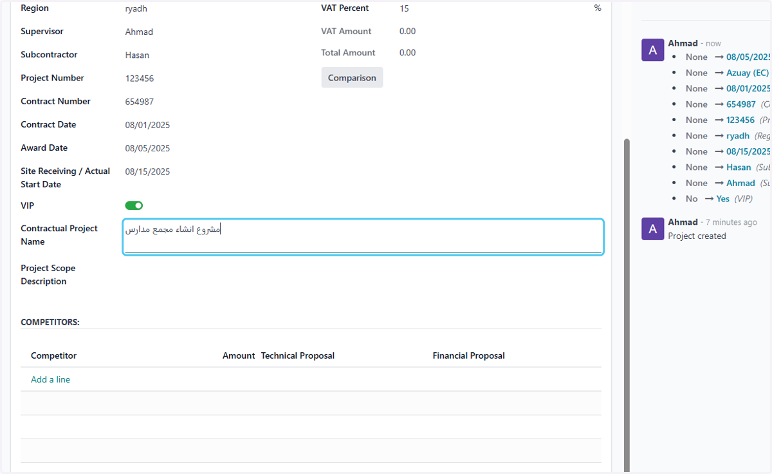Image resolution: width=772 pixels, height=474 pixels.
Task: Click the Comparison button
Action: (352, 77)
